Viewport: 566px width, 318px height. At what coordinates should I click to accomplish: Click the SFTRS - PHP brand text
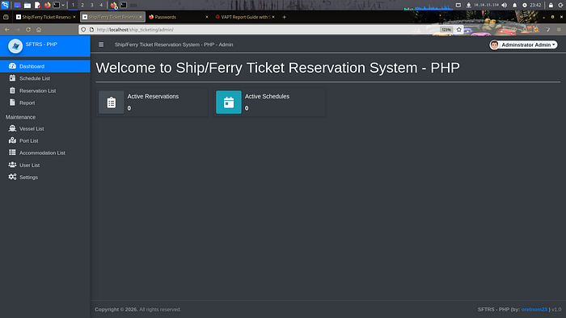[x=41, y=44]
